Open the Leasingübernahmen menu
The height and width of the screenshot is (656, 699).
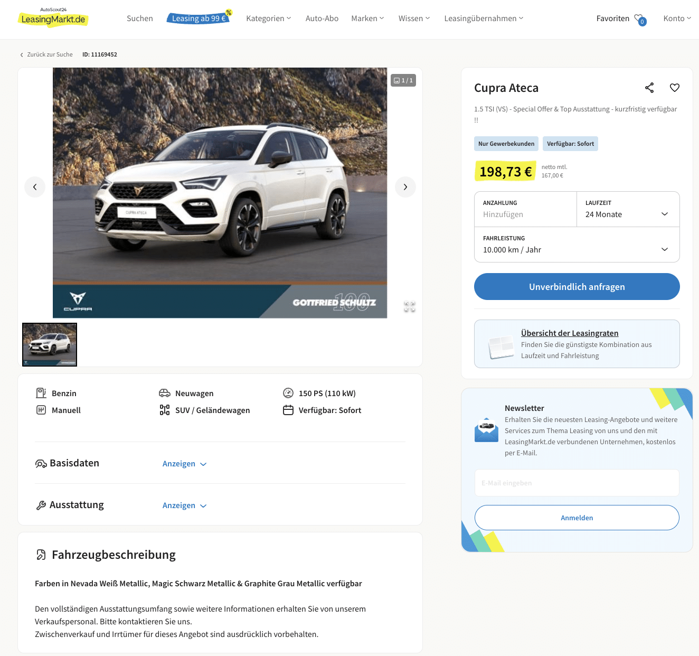(484, 18)
